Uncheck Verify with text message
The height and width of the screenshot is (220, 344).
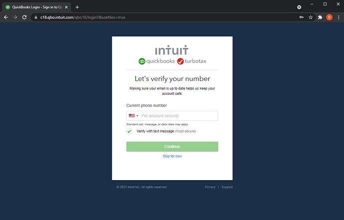[x=129, y=131]
